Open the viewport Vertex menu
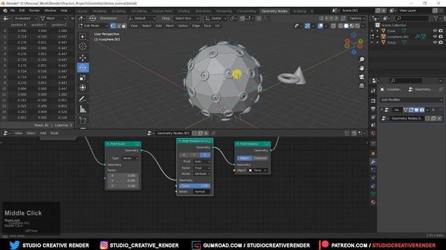 (x=183, y=26)
